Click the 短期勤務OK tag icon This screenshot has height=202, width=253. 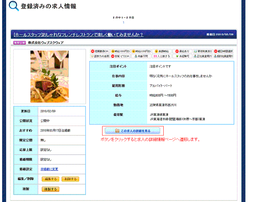(100, 51)
